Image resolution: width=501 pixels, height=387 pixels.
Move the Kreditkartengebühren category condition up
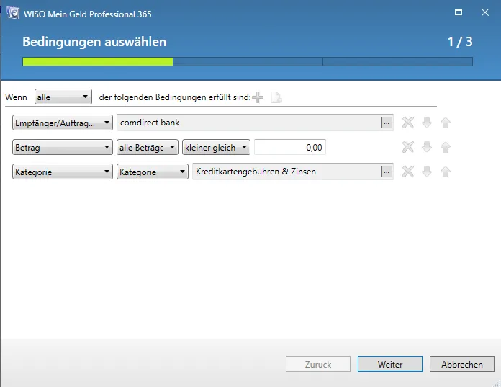[x=446, y=172]
